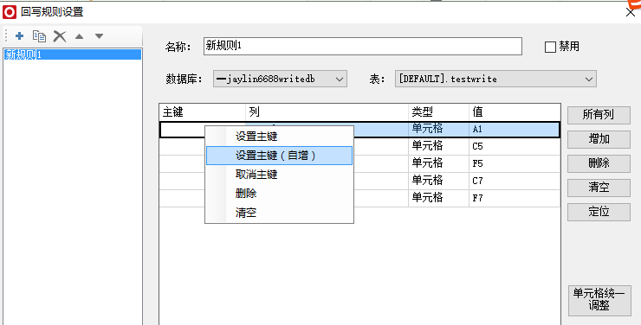The height and width of the screenshot is (325, 641).
Task: Click 单元格 type cell in C5 row
Action: click(438, 146)
